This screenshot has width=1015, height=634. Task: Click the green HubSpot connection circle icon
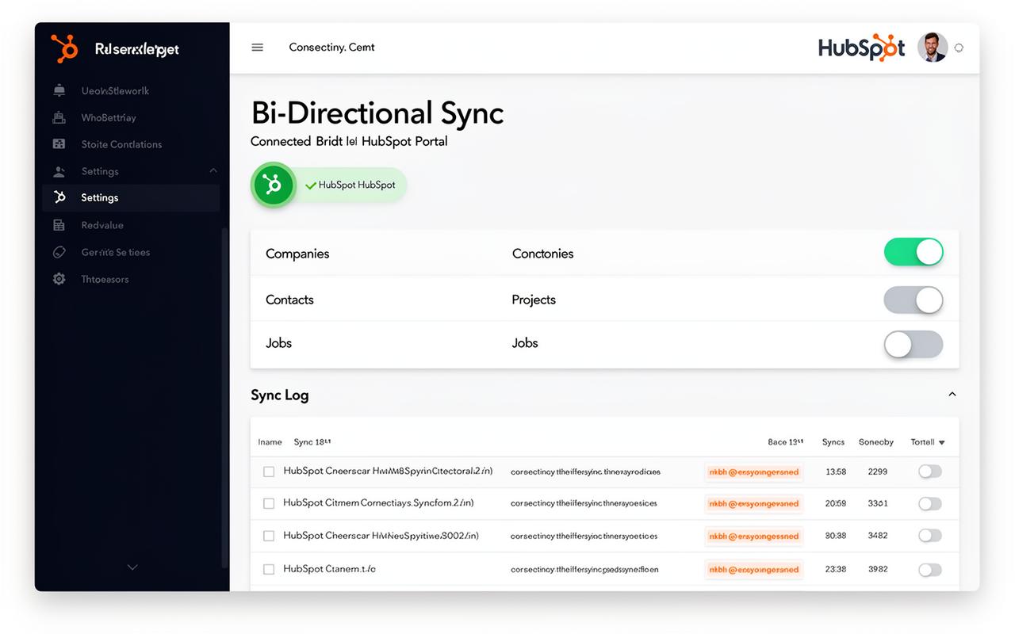pos(273,185)
